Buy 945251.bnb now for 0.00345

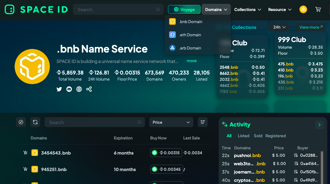[x=167, y=169]
